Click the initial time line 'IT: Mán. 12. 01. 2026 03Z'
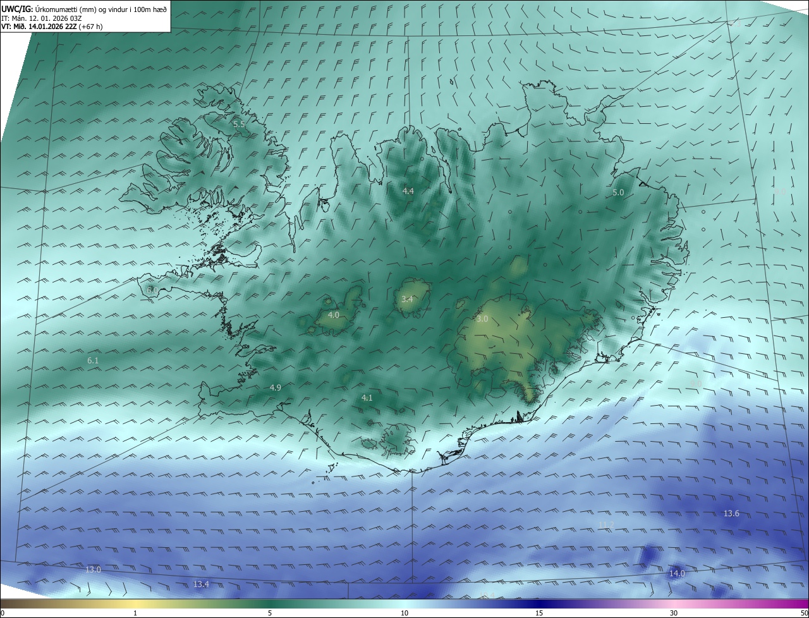 tap(41, 18)
